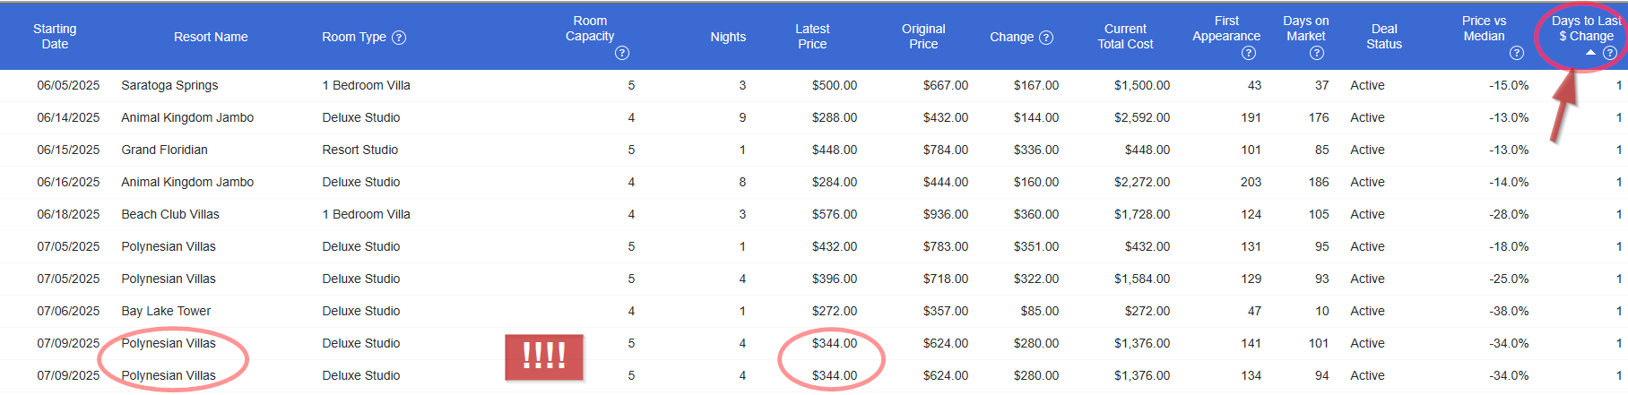
Task: Click first appearance value 134
Action: coord(1251,376)
